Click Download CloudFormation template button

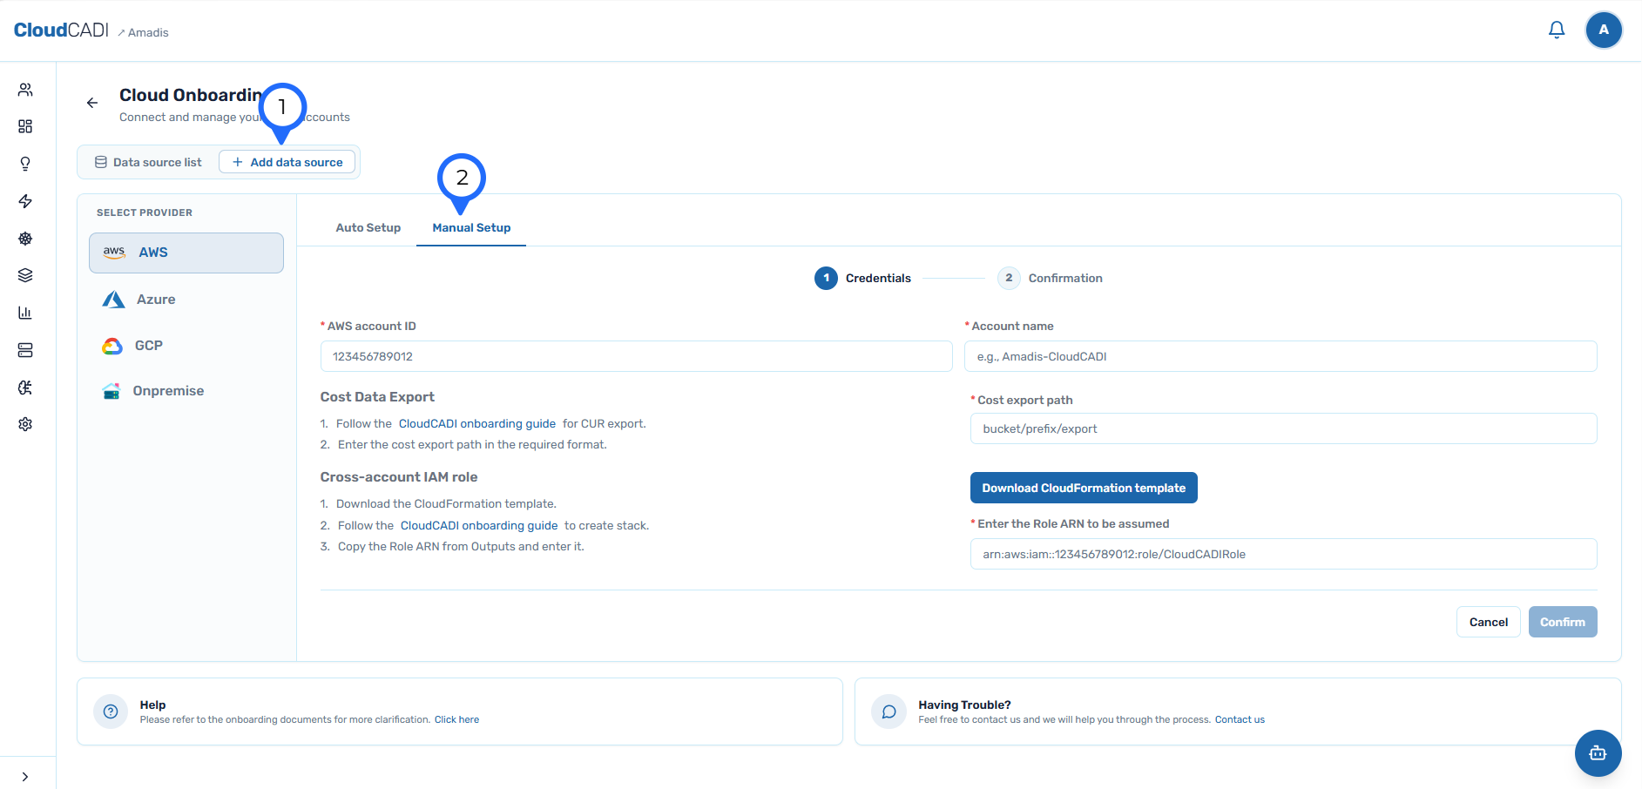[x=1084, y=488]
